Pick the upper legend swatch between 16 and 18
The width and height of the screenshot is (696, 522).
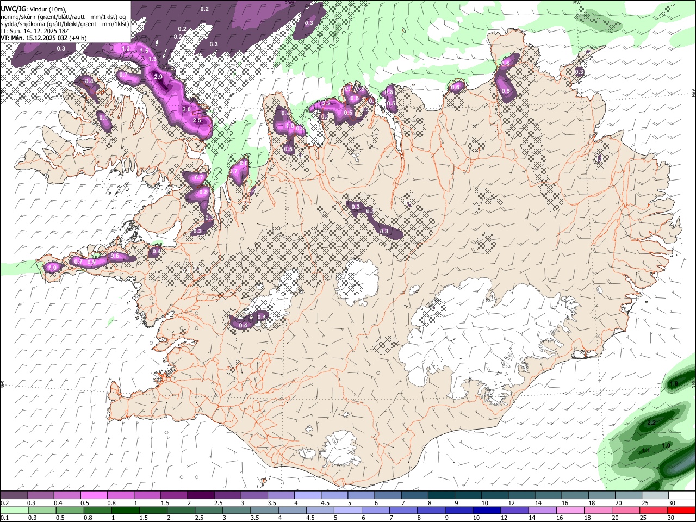[575, 495]
